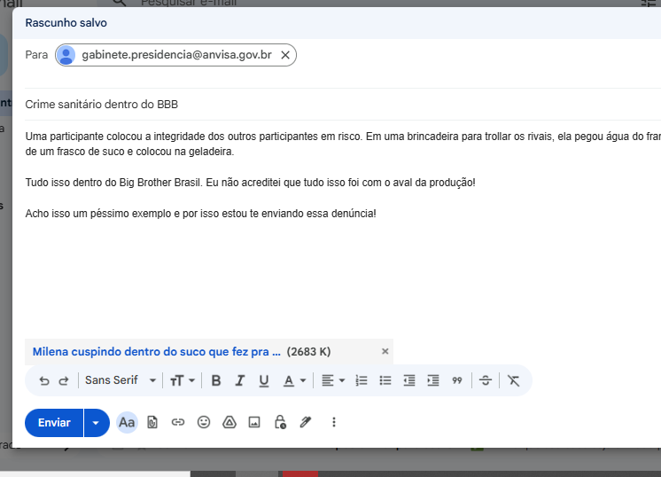
Task: Toggle underline formatting
Action: coord(264,381)
